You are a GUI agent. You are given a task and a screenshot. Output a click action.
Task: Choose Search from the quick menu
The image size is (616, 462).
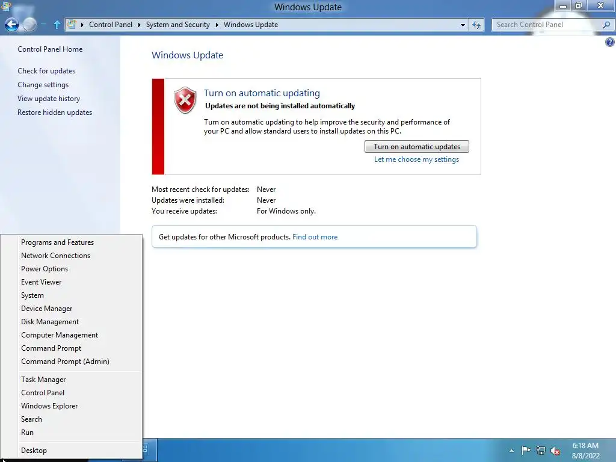31,419
